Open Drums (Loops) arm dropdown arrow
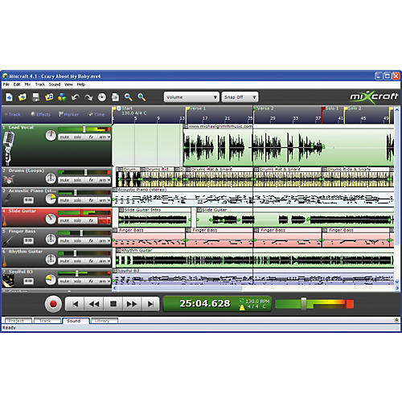Viewport: 402px width, 402px height. [109, 180]
